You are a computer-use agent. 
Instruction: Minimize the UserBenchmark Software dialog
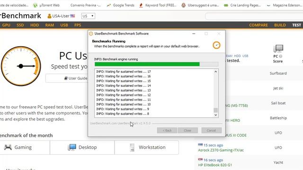click(x=194, y=34)
